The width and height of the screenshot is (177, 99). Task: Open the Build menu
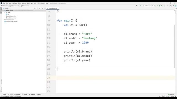pos(28,3)
